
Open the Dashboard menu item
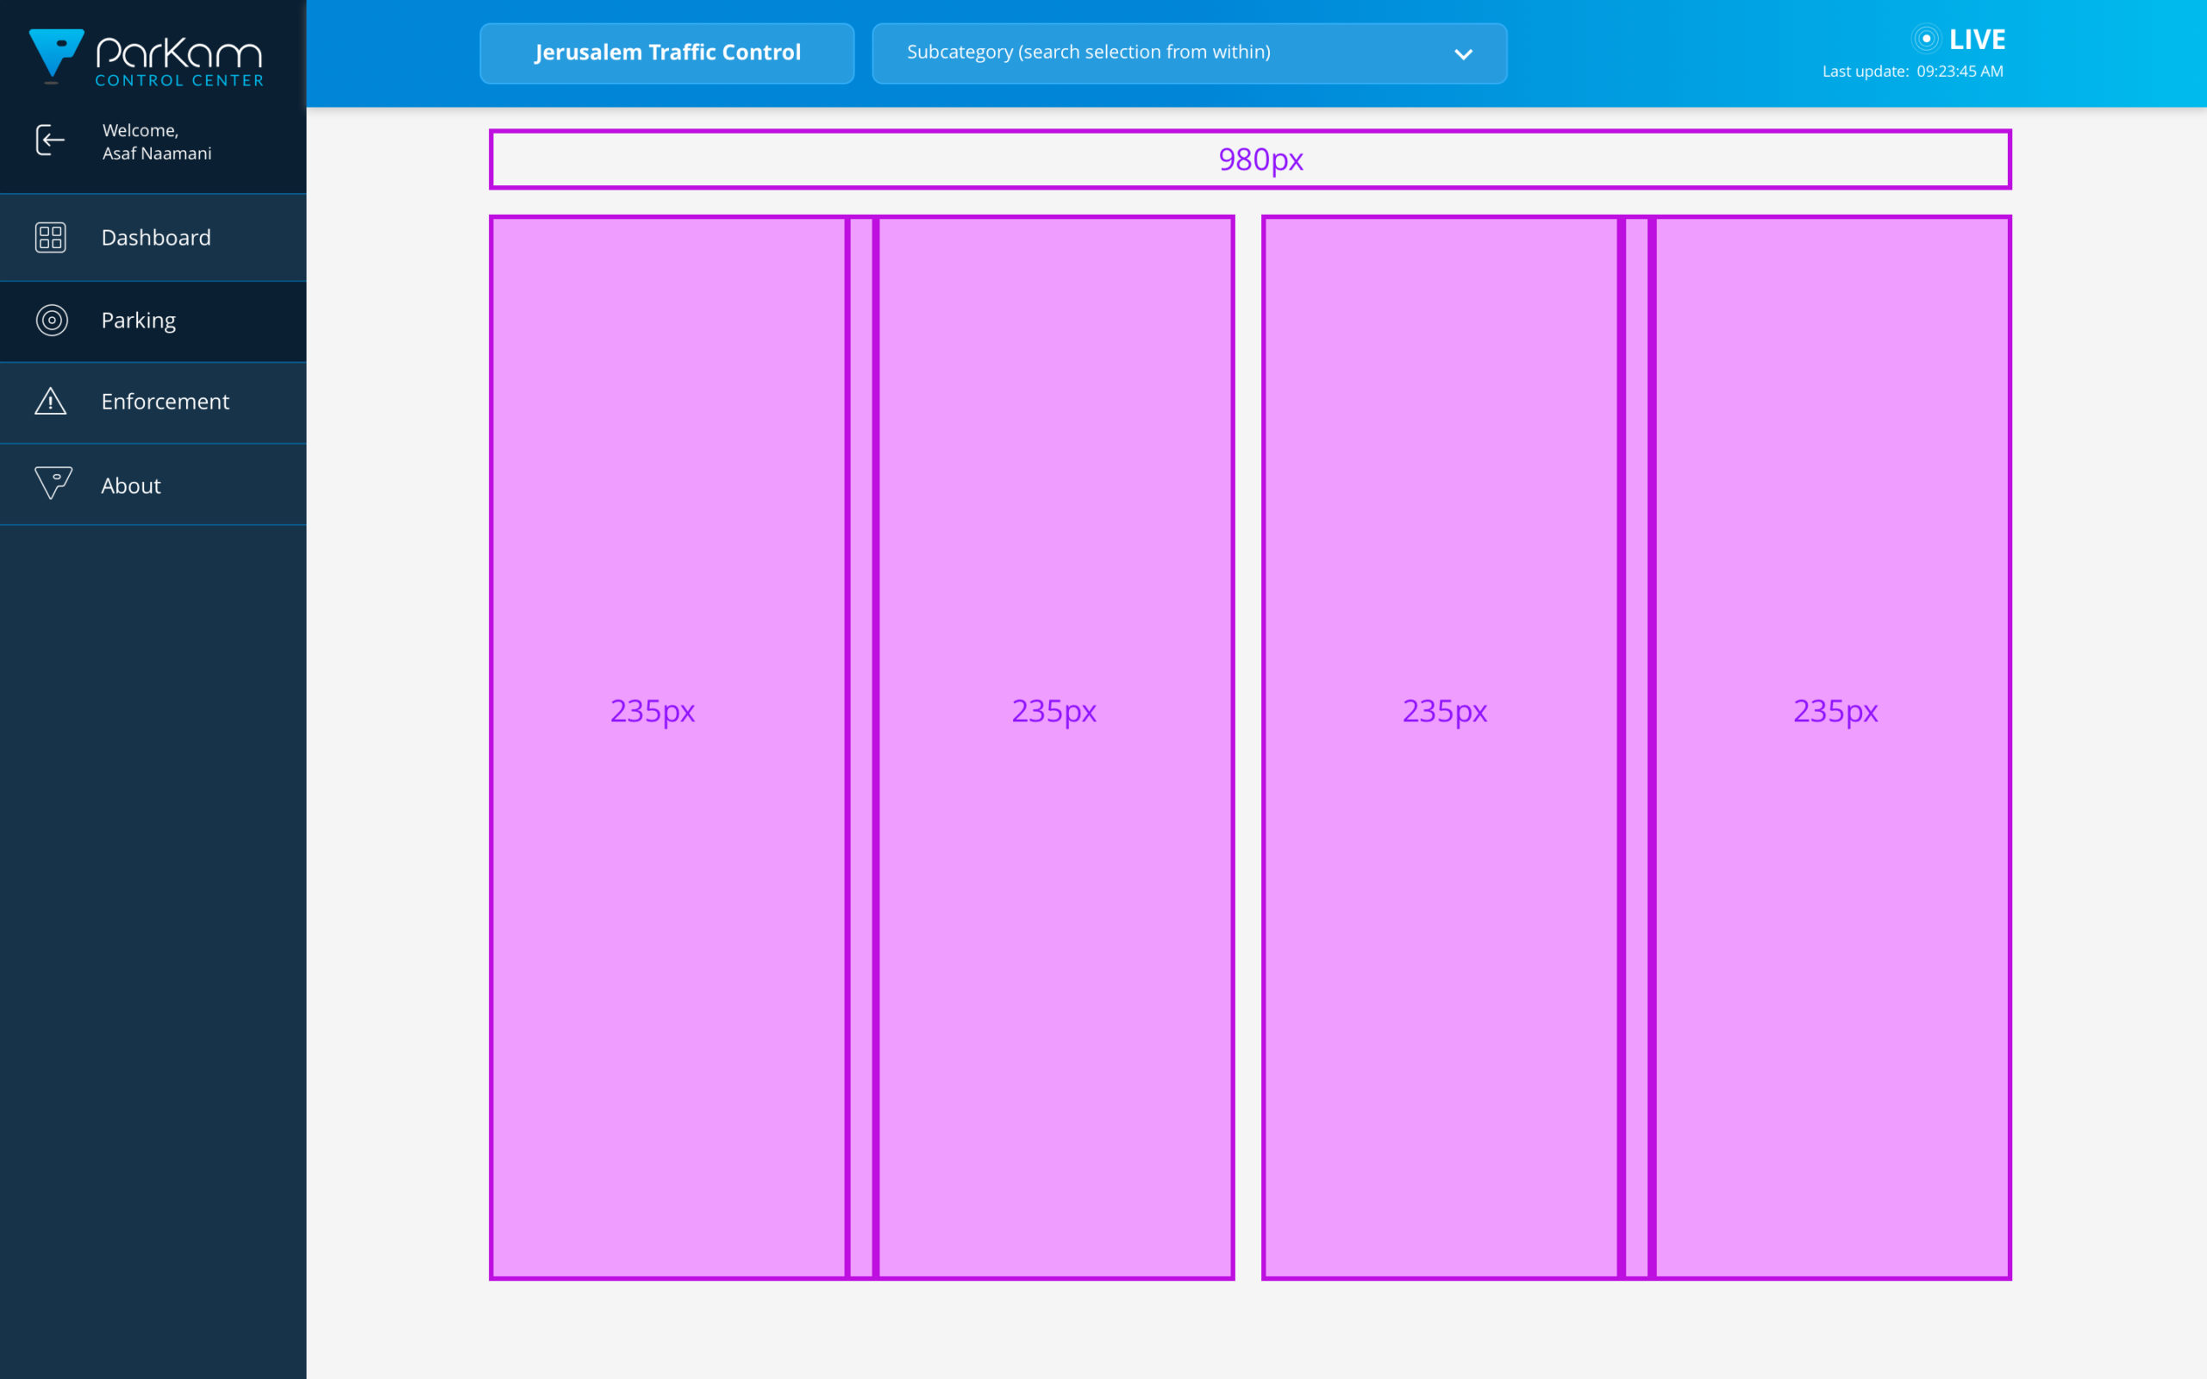[153, 237]
